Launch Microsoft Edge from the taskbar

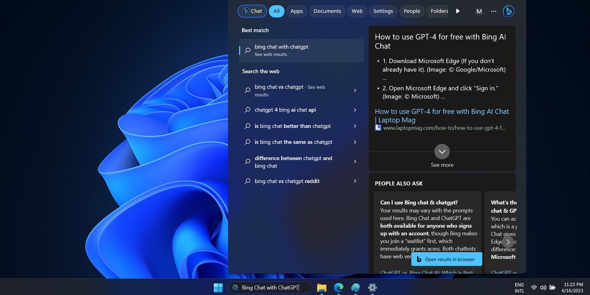coord(338,287)
